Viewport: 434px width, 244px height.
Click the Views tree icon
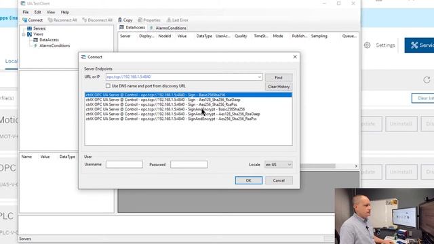click(x=29, y=35)
